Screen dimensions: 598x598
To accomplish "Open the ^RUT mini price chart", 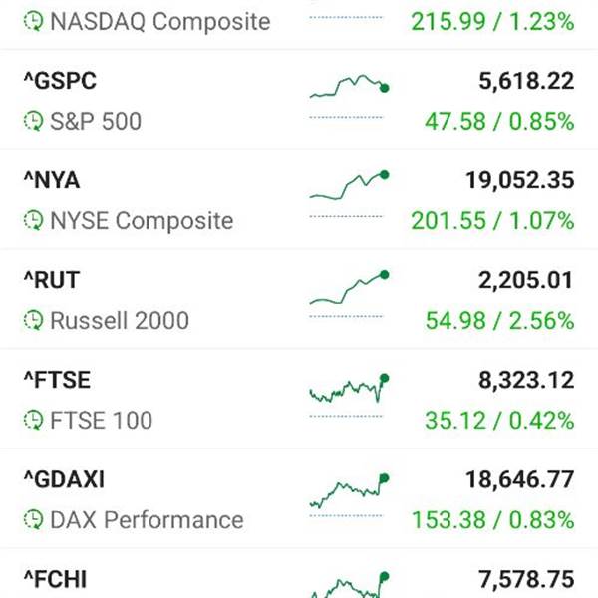I will (x=349, y=287).
